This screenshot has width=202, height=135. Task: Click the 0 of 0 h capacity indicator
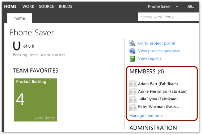[x=24, y=46]
